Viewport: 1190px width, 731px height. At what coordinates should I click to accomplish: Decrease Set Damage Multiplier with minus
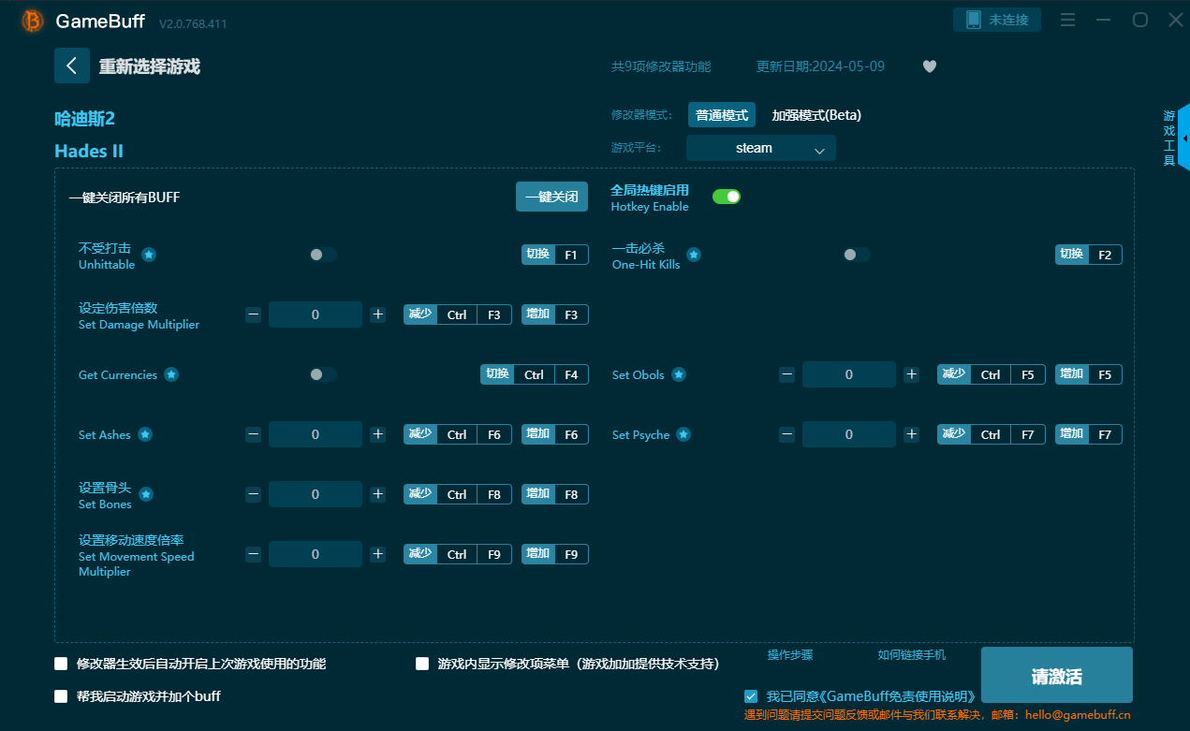(x=253, y=314)
